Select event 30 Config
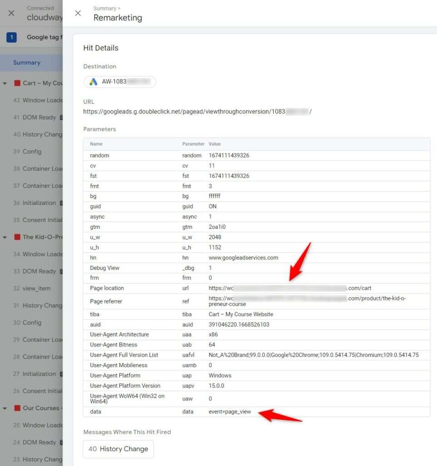Viewport: 437px width, 466px height. pos(27,323)
